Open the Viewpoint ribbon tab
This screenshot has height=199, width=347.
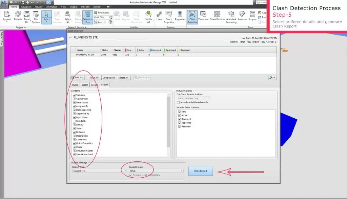[x=26, y=6]
